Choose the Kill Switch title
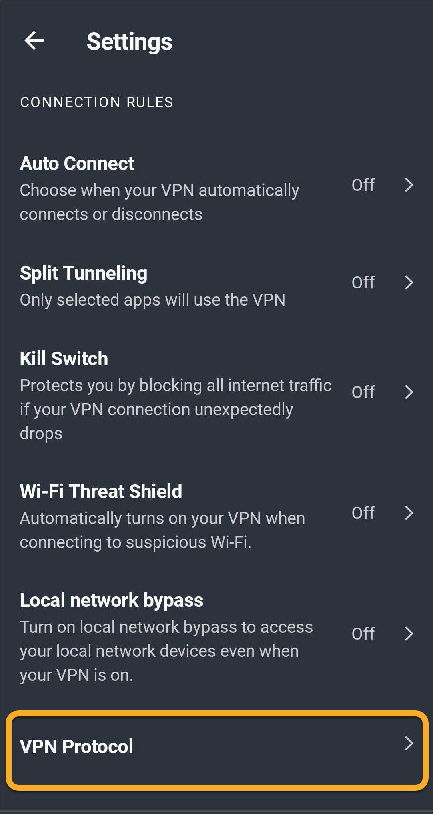 pos(64,358)
